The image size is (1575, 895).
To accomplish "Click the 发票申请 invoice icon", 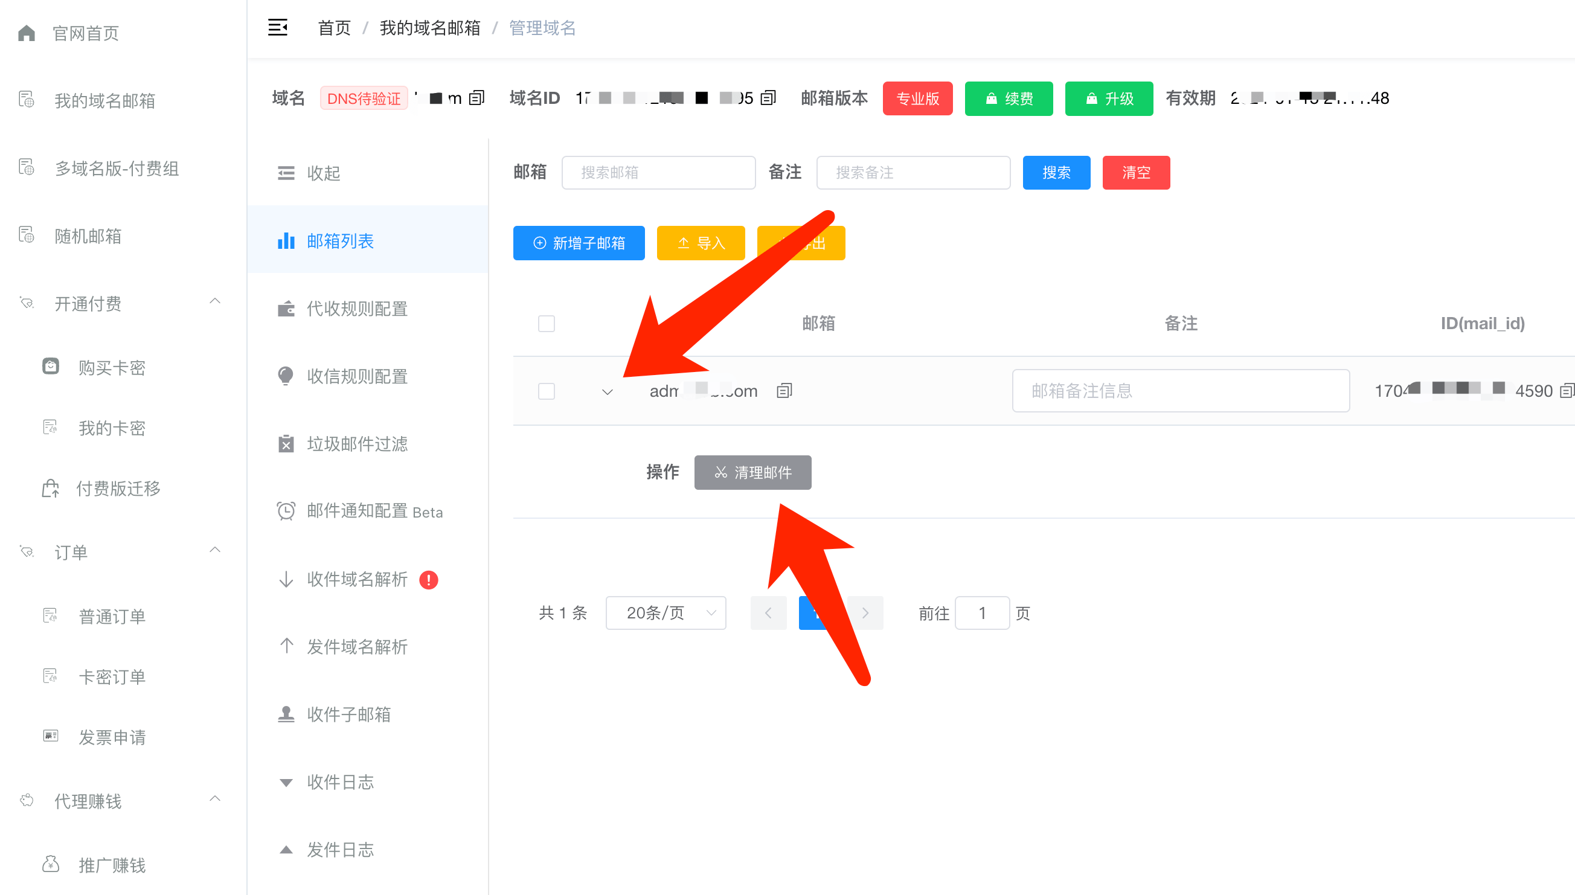I will pos(50,736).
